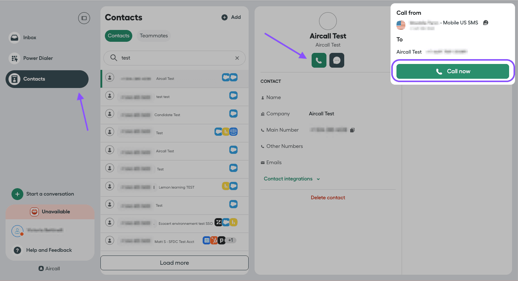Click the plus icon beside Start a conversation
Screen dimensions: 518x281
click(x=17, y=194)
